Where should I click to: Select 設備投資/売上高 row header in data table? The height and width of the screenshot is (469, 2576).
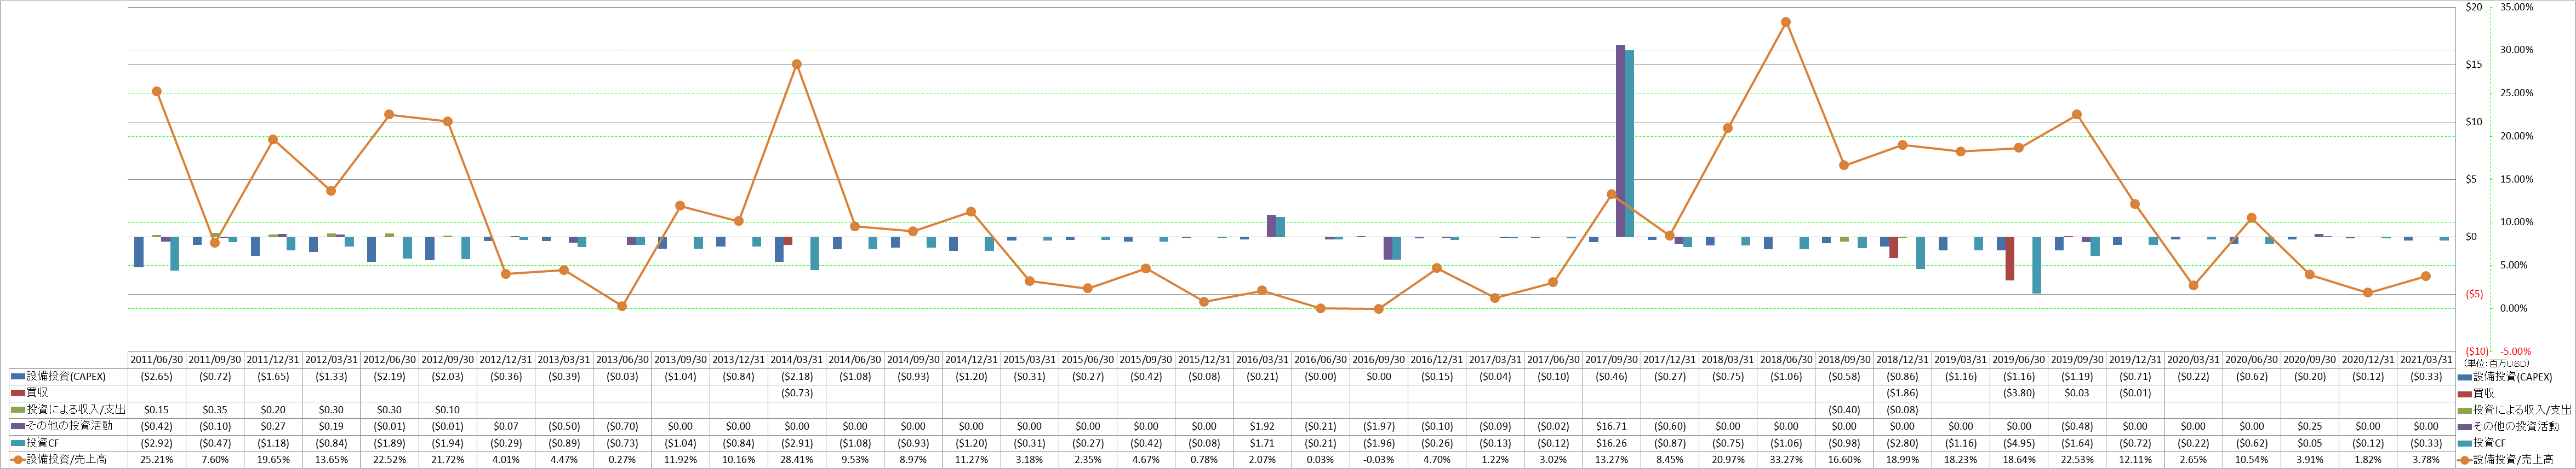coord(67,460)
